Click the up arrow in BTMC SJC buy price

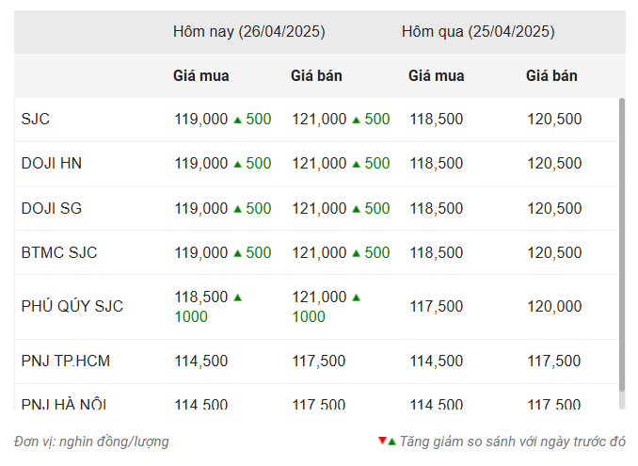pyautogui.click(x=238, y=253)
